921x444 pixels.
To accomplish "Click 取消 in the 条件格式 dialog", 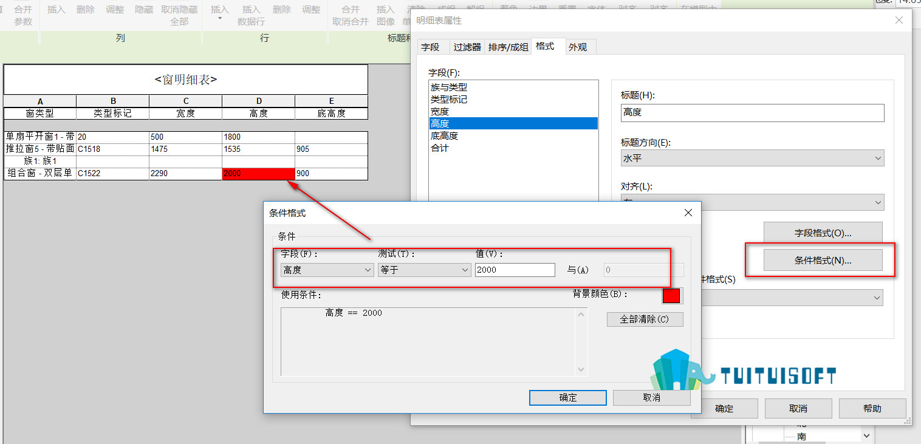I will [651, 398].
